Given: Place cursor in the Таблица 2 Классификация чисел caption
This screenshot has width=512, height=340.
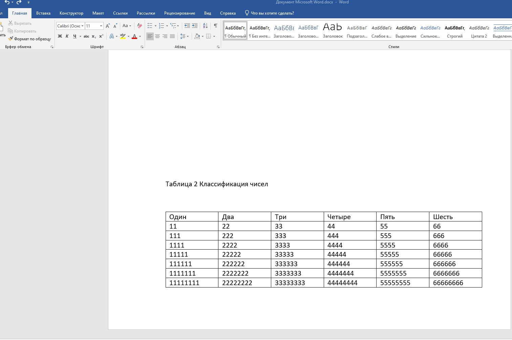Looking at the screenshot, I should (x=217, y=184).
